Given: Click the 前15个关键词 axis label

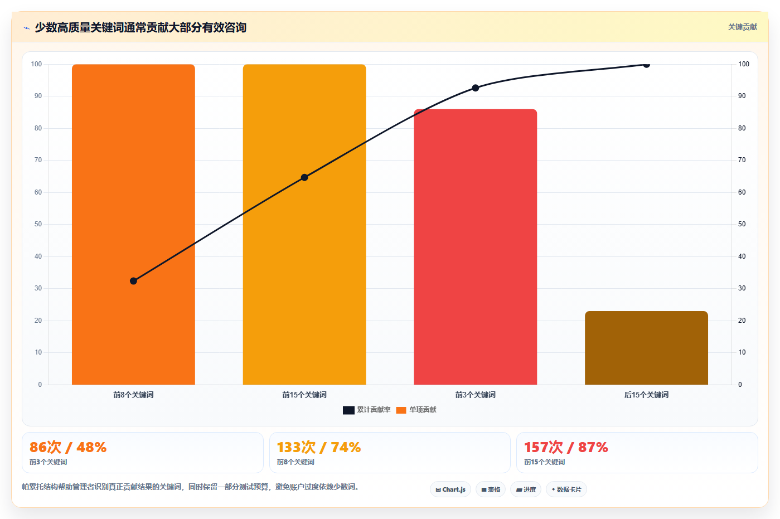Looking at the screenshot, I should (304, 395).
